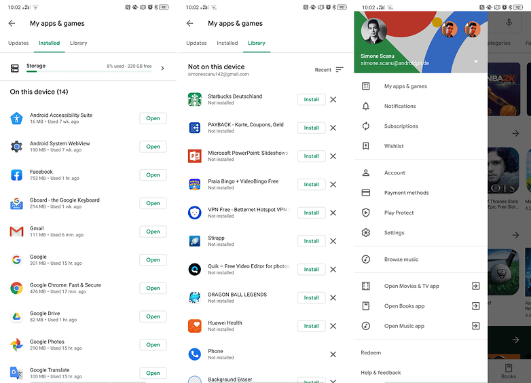Remove PAYBACK from library list
This screenshot has width=531, height=383.
point(333,128)
